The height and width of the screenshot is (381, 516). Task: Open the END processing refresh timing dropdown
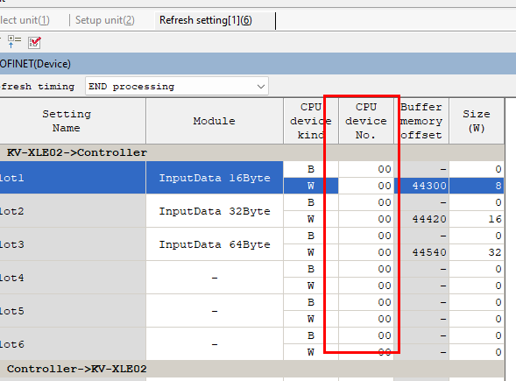177,87
